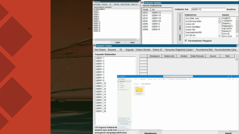Click Sistem Al in System Tester
The height and width of the screenshot is (134, 239).
point(157,50)
